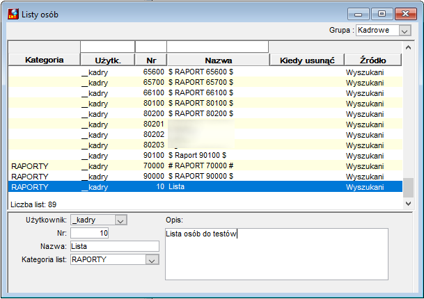Sort by the Nazwa column header
The height and width of the screenshot is (299, 424).
(x=218, y=60)
